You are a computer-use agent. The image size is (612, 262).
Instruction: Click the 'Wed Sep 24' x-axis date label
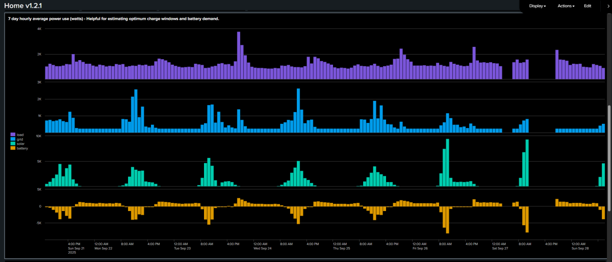263,248
